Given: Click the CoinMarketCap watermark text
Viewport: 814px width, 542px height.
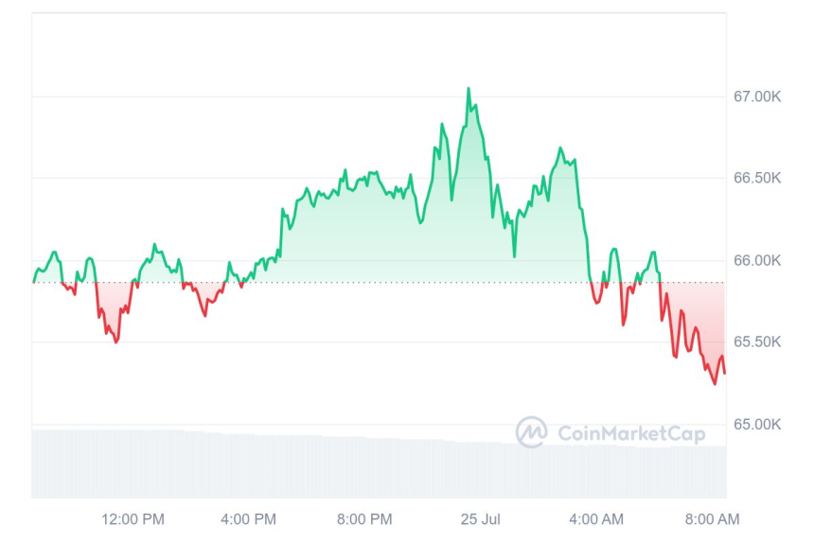Looking at the screenshot, I should pyautogui.click(x=631, y=433).
